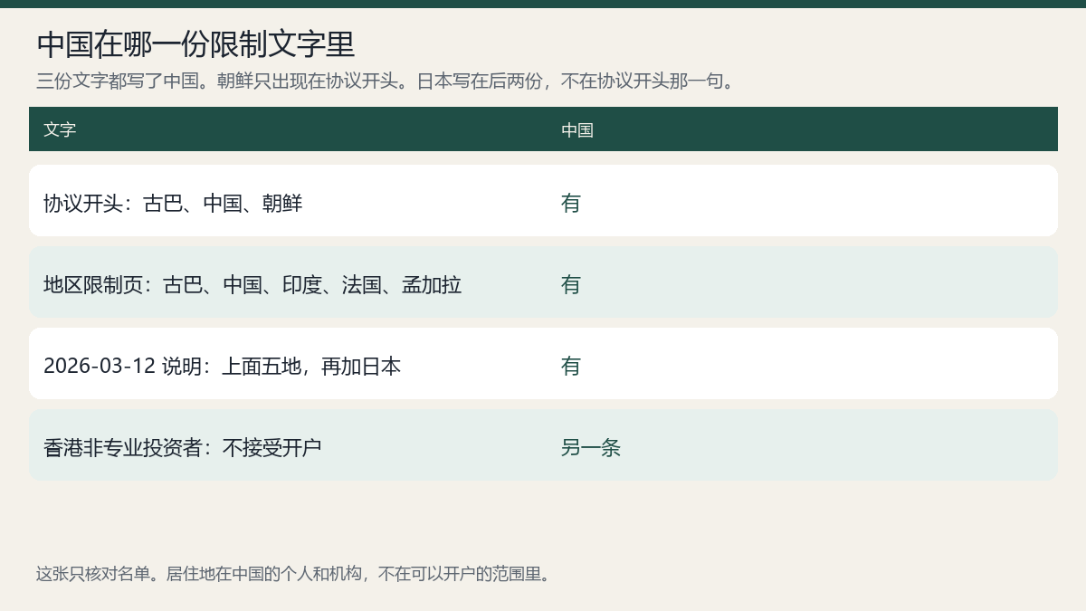The width and height of the screenshot is (1086, 611).
Task: Click the 文字 column header
Action: [60, 129]
